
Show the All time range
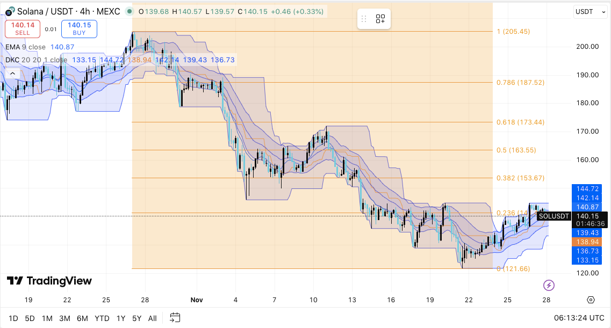pyautogui.click(x=153, y=318)
